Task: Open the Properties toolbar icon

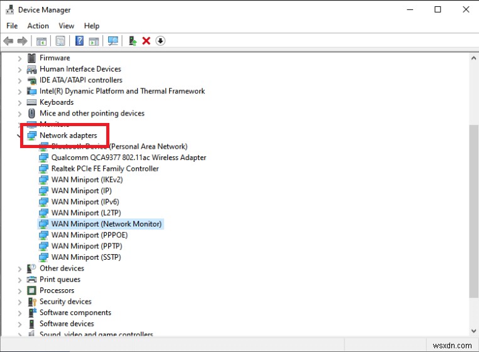Action: tap(60, 41)
